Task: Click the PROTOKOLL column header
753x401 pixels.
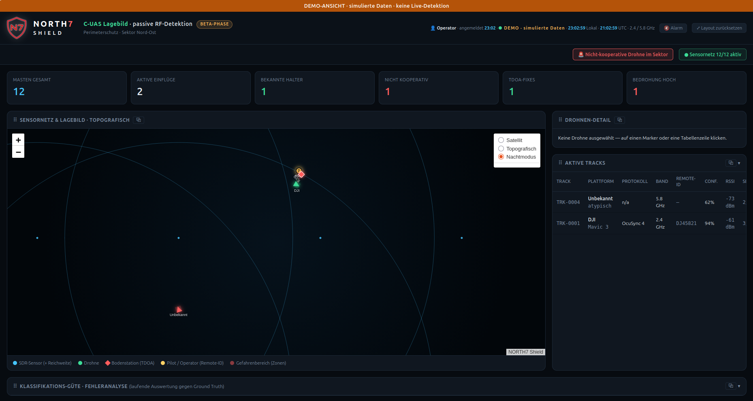Action: (x=635, y=182)
